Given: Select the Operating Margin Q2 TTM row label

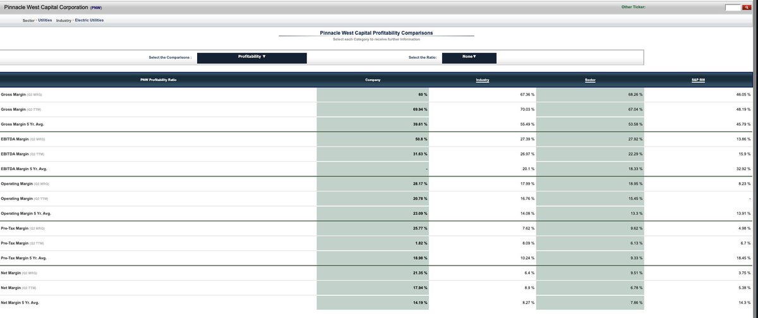Looking at the screenshot, I should click(x=25, y=199).
